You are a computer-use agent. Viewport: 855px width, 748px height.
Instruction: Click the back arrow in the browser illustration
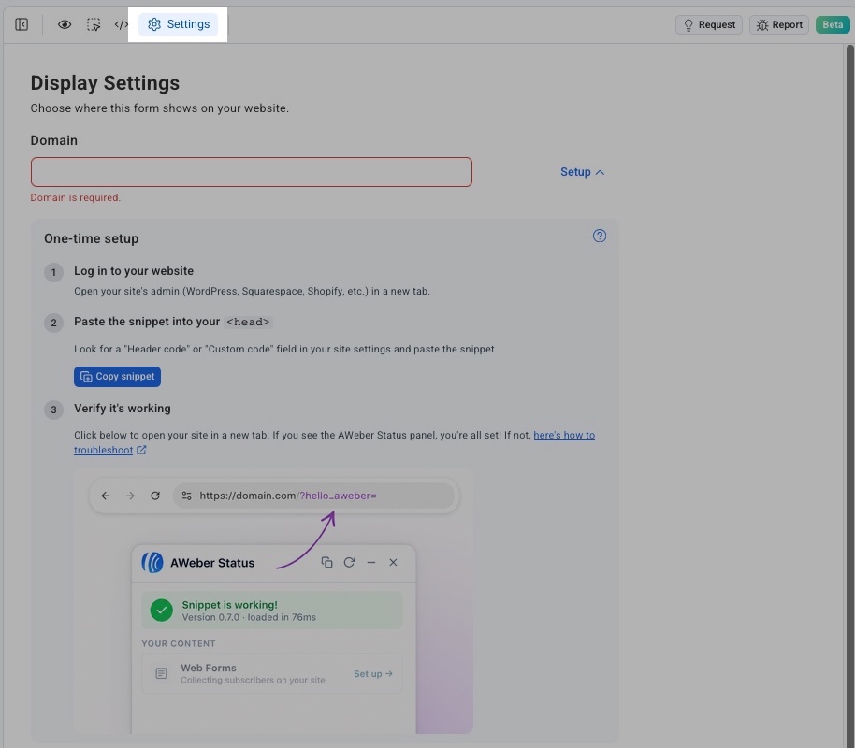pyautogui.click(x=106, y=496)
